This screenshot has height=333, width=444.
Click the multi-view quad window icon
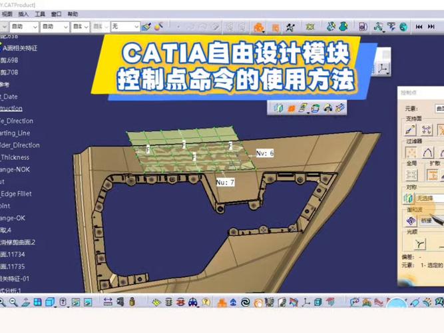pos(37,302)
